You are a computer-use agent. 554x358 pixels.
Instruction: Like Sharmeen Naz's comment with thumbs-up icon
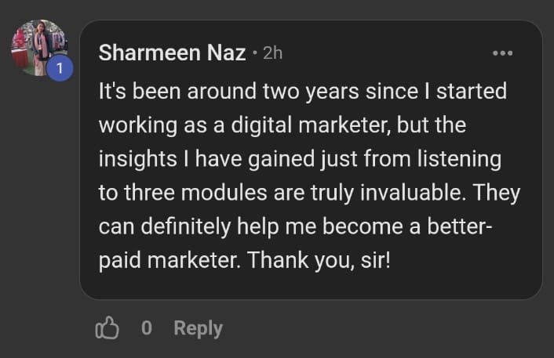(x=107, y=328)
